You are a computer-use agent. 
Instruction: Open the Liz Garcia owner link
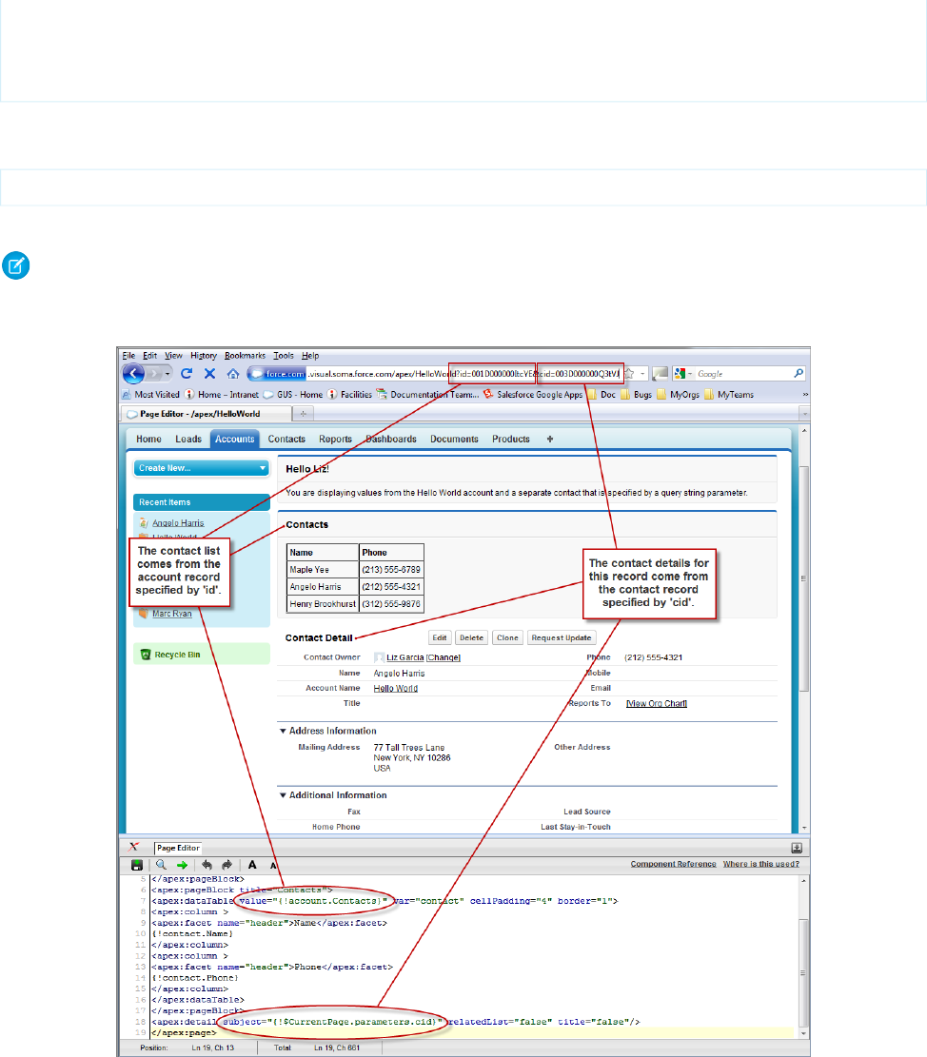[x=404, y=657]
